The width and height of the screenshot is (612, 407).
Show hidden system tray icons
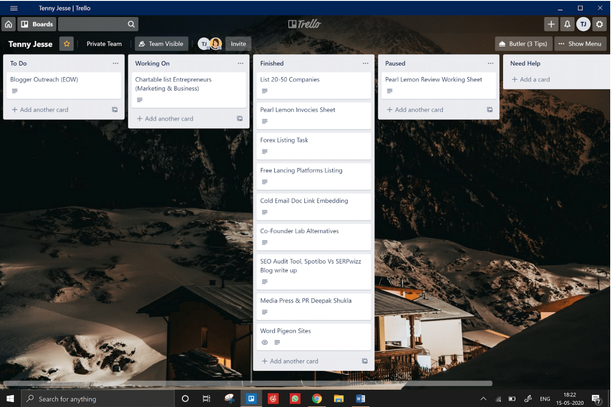483,398
